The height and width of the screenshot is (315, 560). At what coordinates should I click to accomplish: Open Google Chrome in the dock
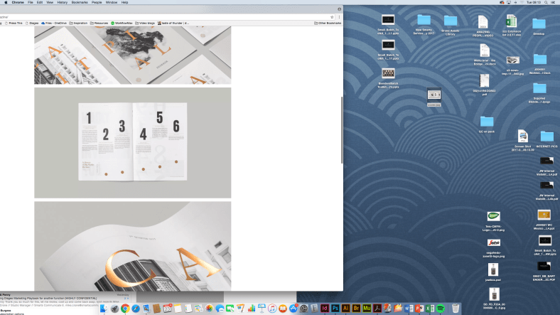pyautogui.click(x=125, y=308)
